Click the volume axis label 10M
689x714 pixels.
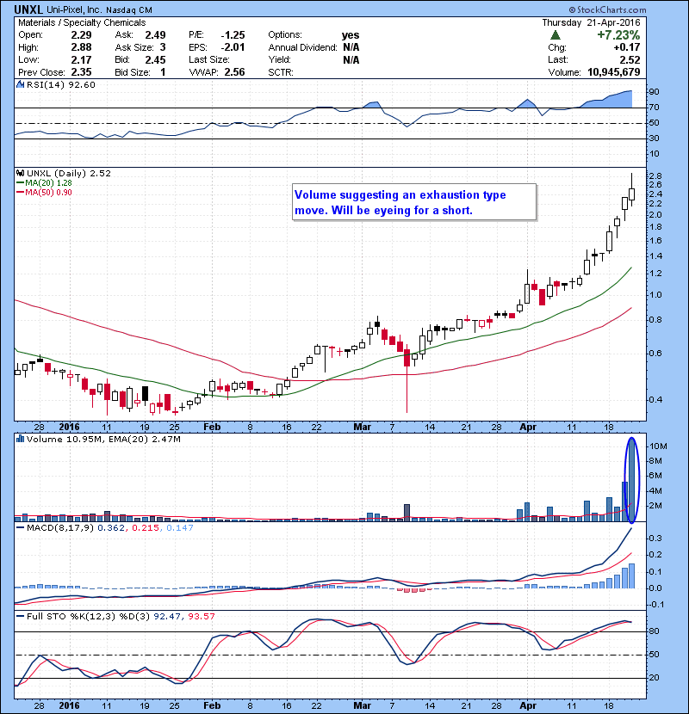click(x=659, y=446)
